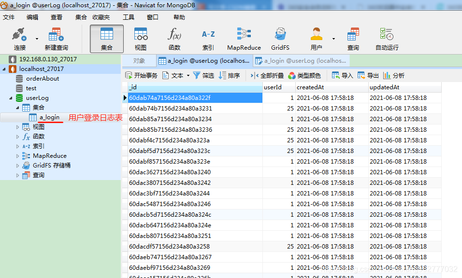Select the GridFS toolbar icon

pos(280,39)
